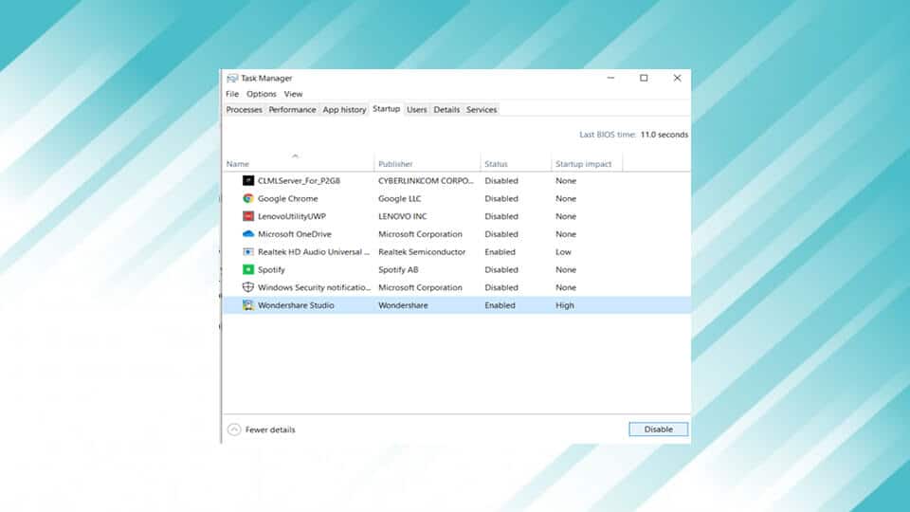The image size is (910, 512).
Task: Select the Realtek HD Audio icon
Action: 248,252
